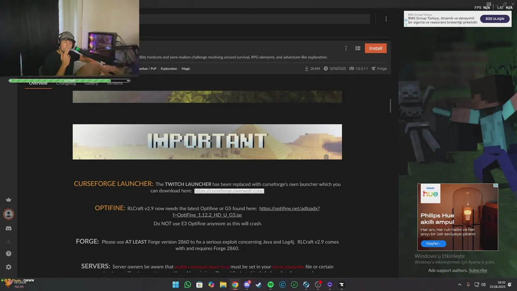Close the Philips ad via AdChoices icon
517x291 pixels.
[496, 186]
